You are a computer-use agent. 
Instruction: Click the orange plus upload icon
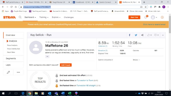(162, 17)
